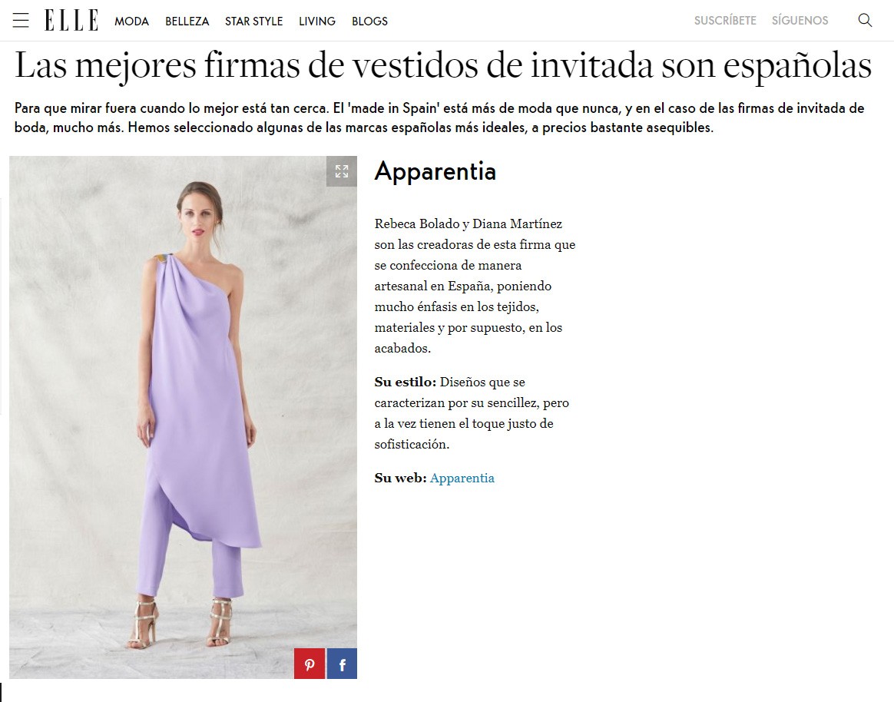
Task: Click SUSCRÍBETE link
Action: click(x=725, y=21)
